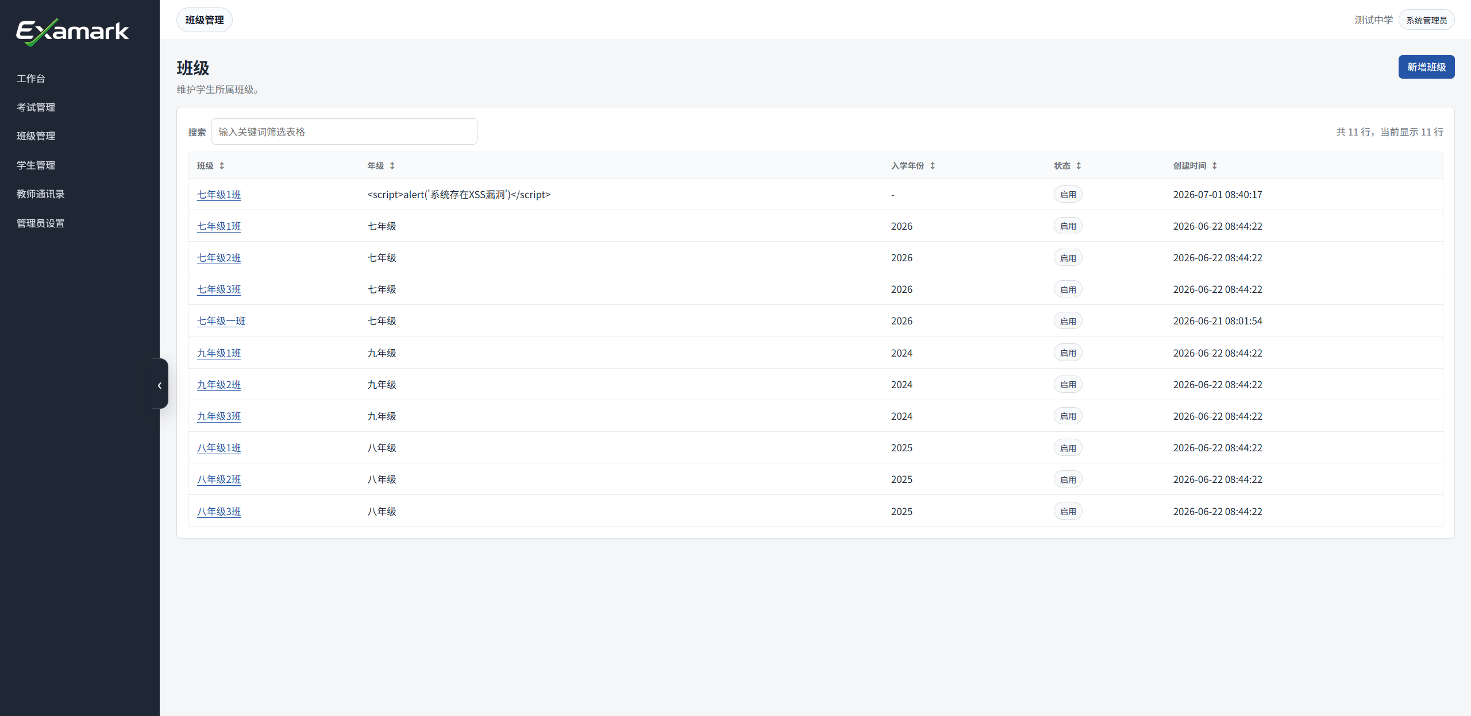Click creation time 2026-07-01 08:40:17
The height and width of the screenshot is (716, 1471).
click(x=1218, y=195)
